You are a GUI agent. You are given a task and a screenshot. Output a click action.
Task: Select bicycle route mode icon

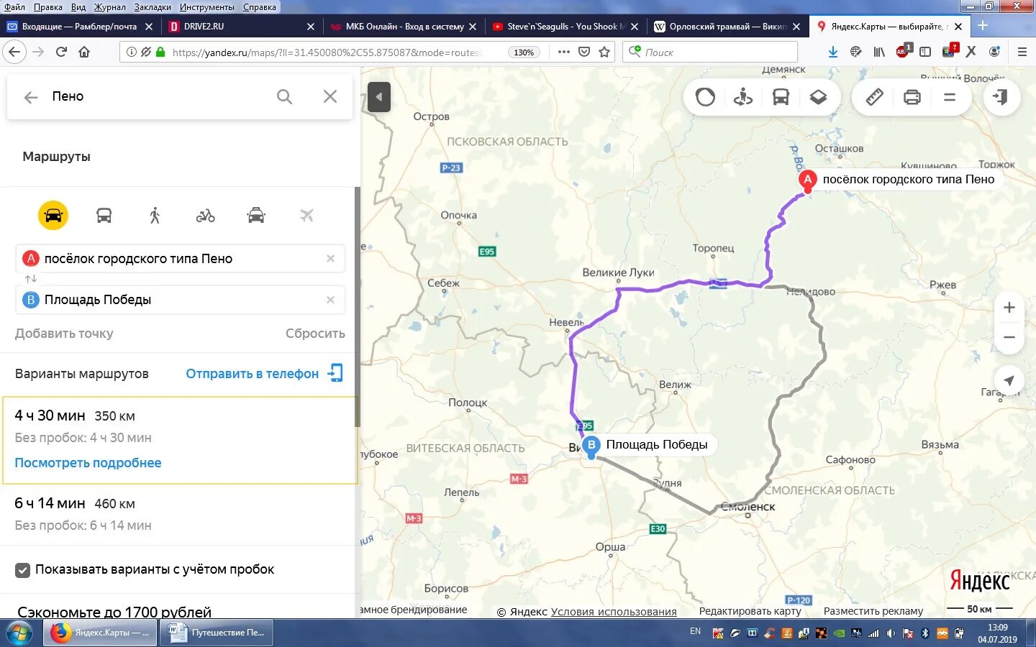(x=206, y=215)
